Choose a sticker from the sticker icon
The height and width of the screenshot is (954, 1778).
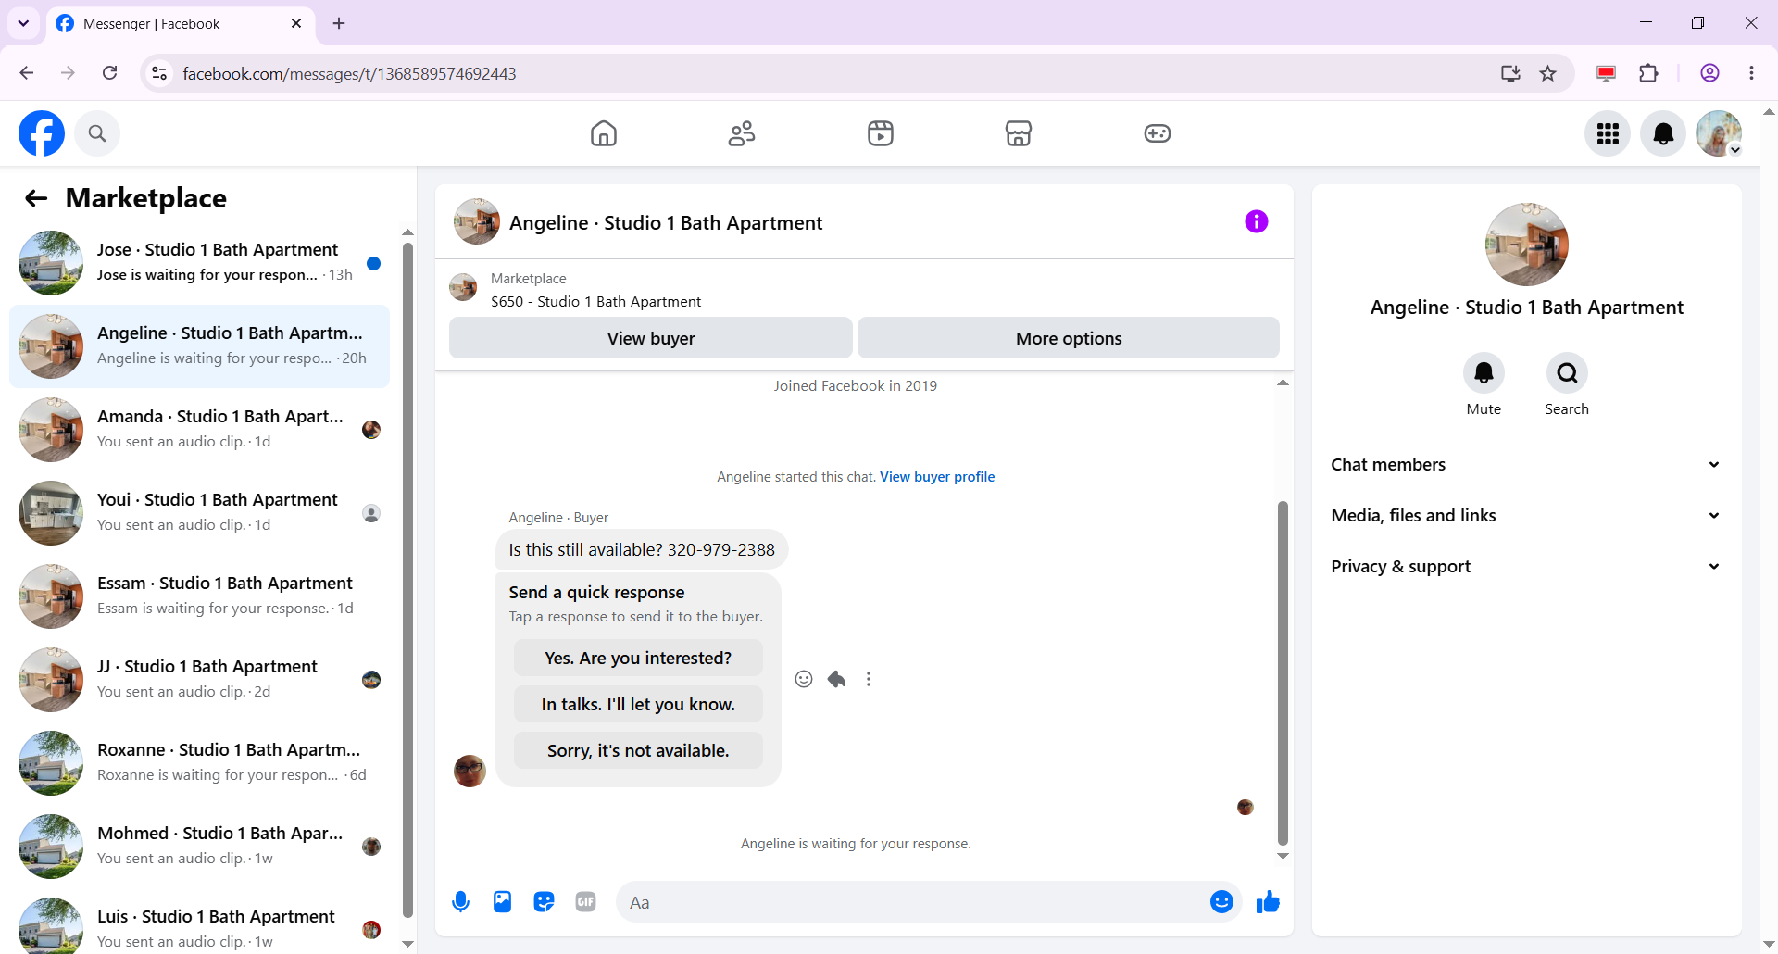pyautogui.click(x=544, y=902)
